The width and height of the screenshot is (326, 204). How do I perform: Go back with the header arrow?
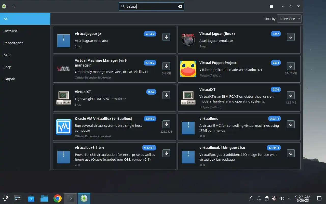pyautogui.click(x=14, y=6)
